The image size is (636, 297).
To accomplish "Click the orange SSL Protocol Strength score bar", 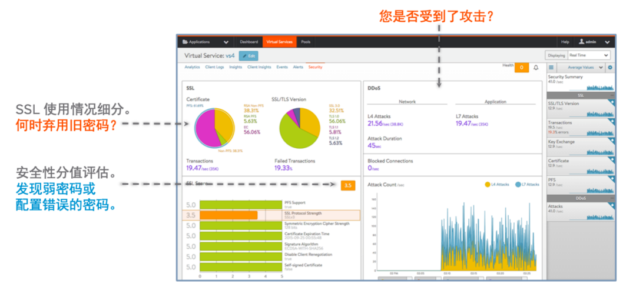I will coord(228,215).
